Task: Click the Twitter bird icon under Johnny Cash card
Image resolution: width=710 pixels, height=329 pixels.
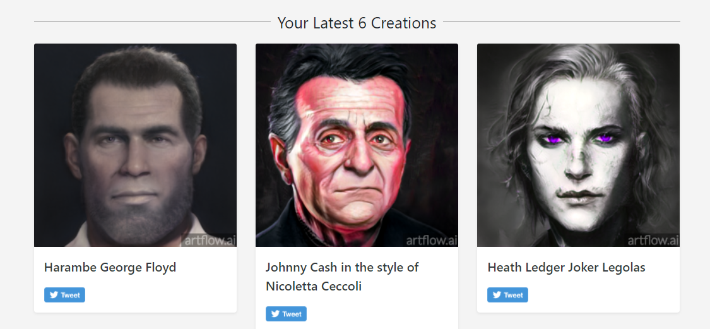Action: (275, 314)
